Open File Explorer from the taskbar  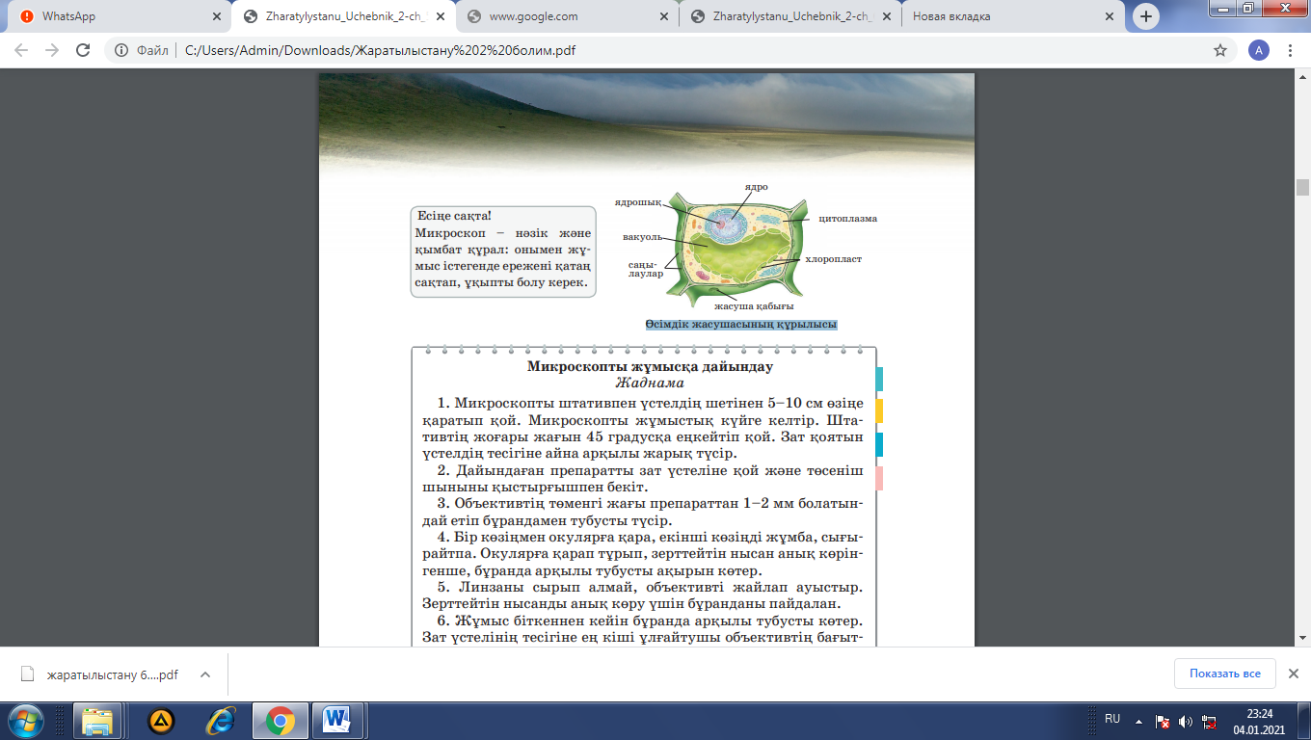tap(97, 720)
